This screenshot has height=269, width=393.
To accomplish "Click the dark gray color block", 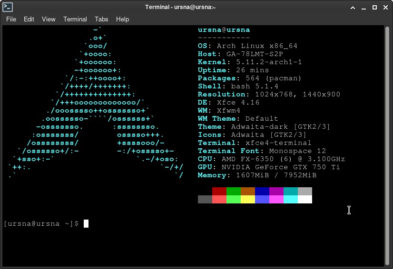I will (x=205, y=199).
